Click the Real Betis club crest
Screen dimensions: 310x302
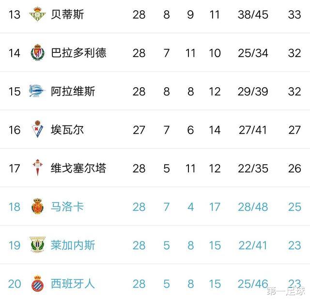pyautogui.click(x=37, y=14)
